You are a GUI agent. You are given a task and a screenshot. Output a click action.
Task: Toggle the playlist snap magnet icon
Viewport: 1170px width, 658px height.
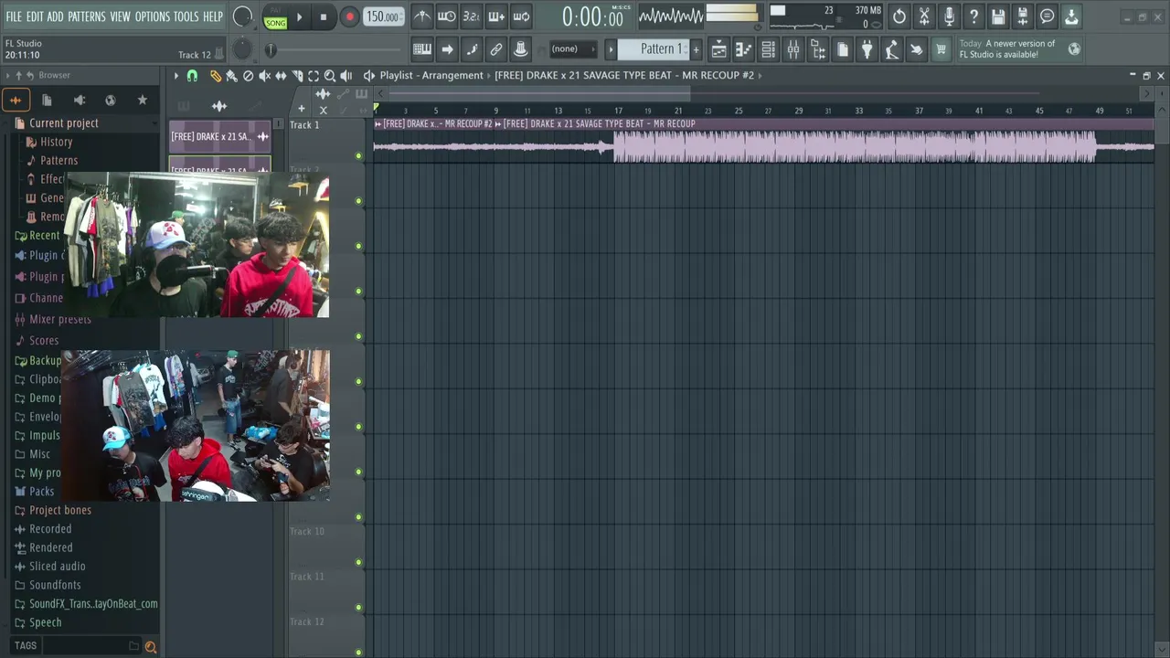pos(193,76)
